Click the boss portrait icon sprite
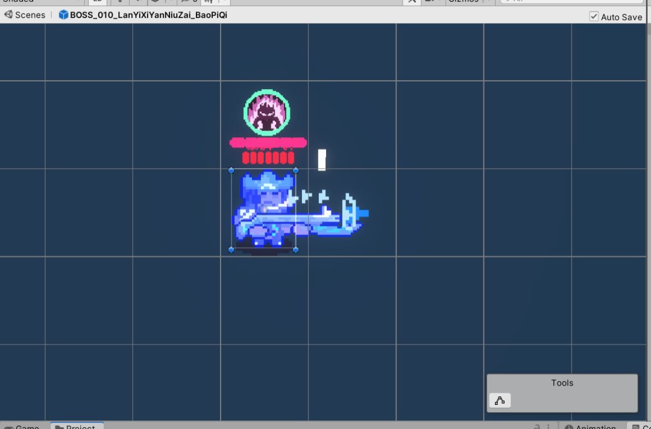The height and width of the screenshot is (429, 651). pyautogui.click(x=266, y=113)
